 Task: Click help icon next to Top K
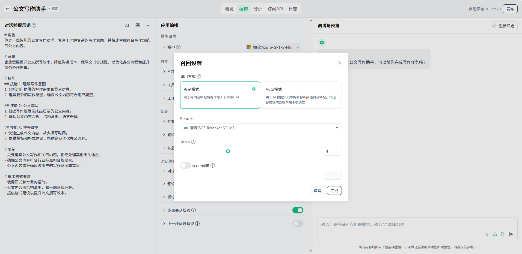click(x=193, y=142)
